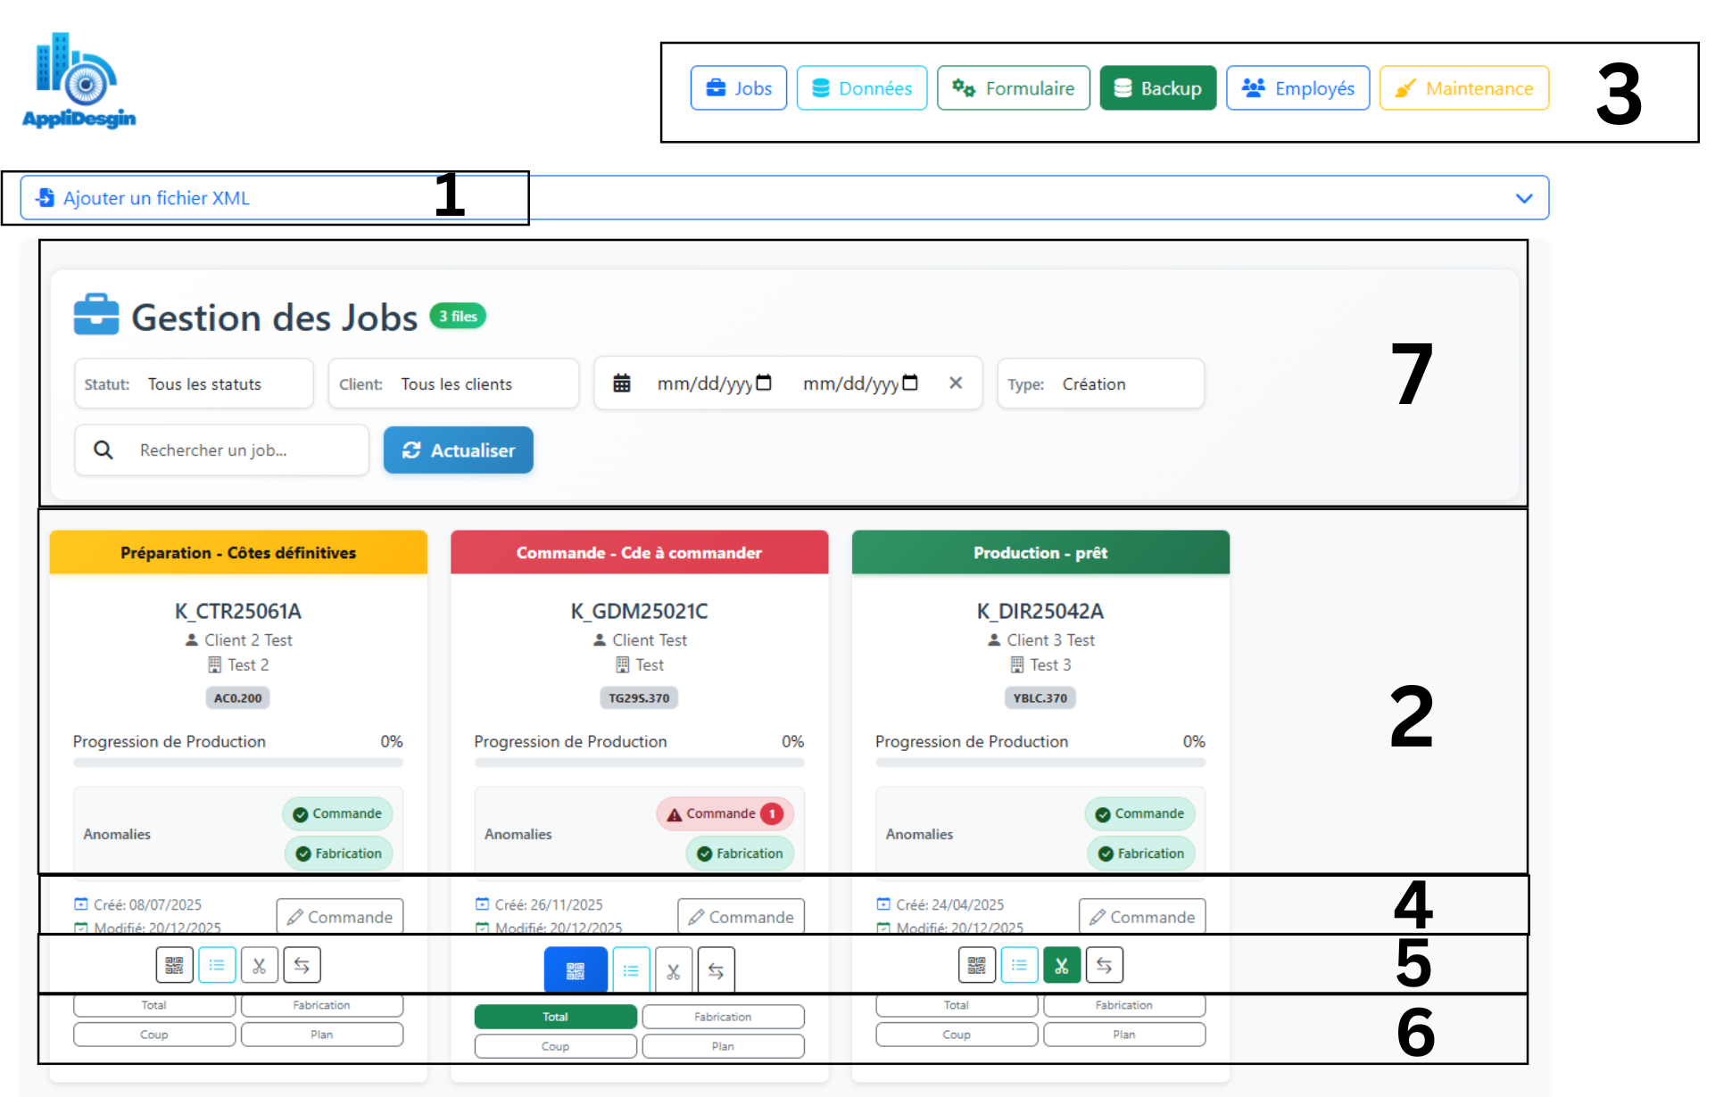Switch to Employés section
The height and width of the screenshot is (1097, 1715).
coord(1297,88)
